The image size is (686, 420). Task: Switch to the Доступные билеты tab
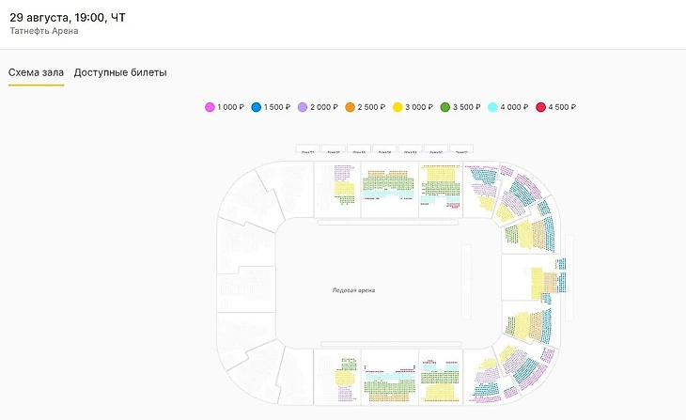click(x=120, y=72)
